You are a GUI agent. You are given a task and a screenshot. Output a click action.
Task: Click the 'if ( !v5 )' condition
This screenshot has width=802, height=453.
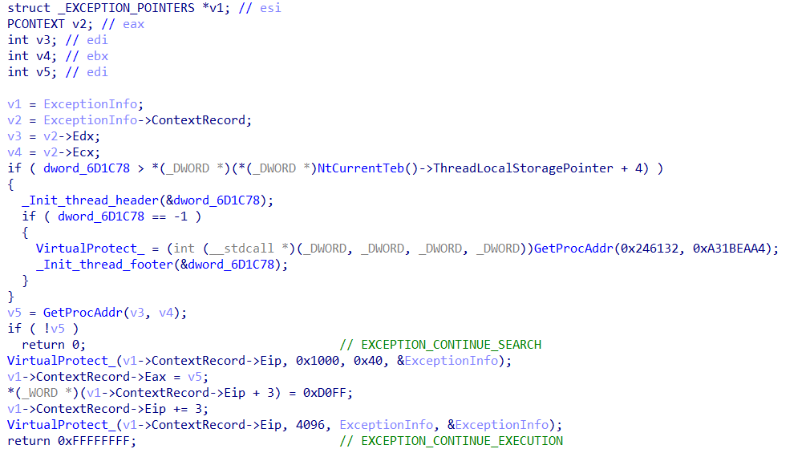[43, 329]
